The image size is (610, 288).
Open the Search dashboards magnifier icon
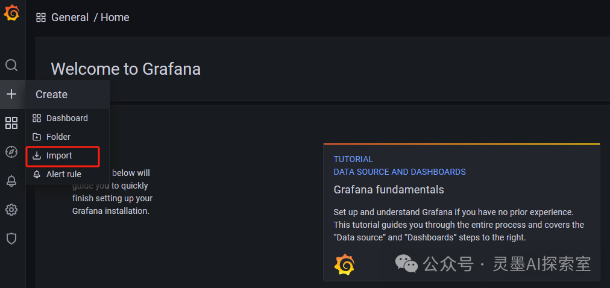(x=11, y=65)
